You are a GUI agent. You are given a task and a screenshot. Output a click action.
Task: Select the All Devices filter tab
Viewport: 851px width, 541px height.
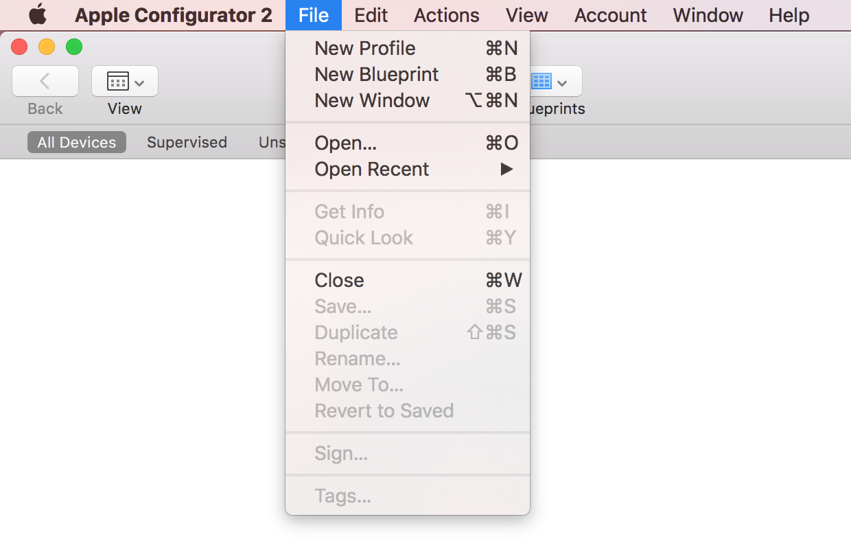(77, 143)
